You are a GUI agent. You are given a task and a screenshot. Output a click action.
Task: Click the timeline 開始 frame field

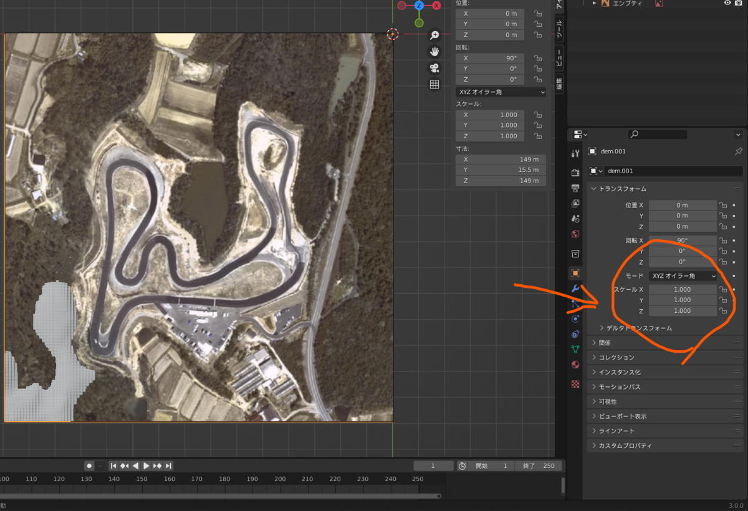(x=492, y=466)
